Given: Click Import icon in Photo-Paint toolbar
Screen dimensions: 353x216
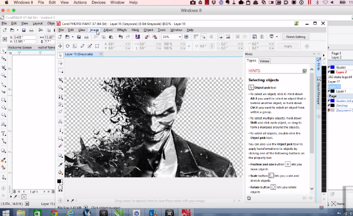Looking at the screenshot, I should tap(147, 37).
